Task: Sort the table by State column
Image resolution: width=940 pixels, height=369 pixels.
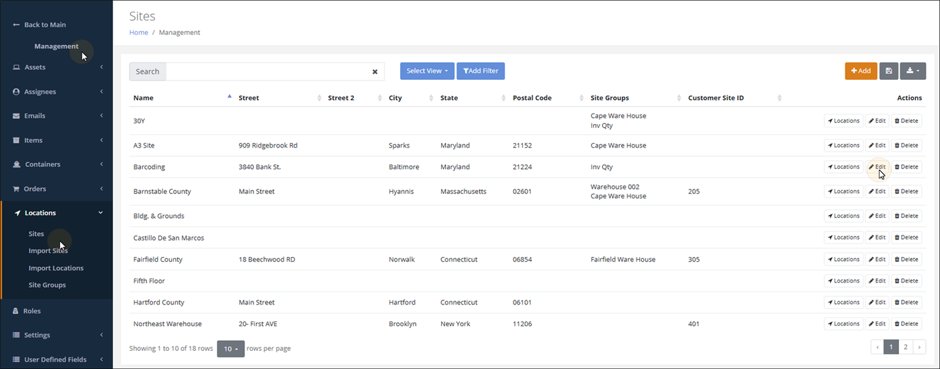Action: pos(473,98)
